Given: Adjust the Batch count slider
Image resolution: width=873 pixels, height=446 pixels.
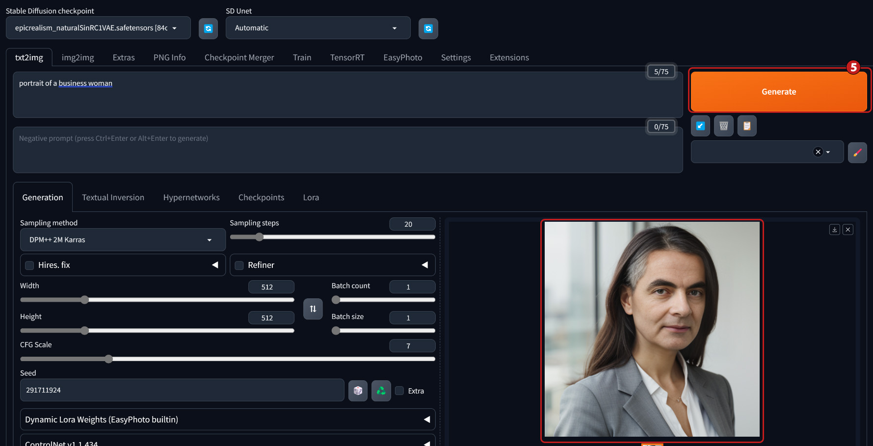Looking at the screenshot, I should pyautogui.click(x=383, y=300).
